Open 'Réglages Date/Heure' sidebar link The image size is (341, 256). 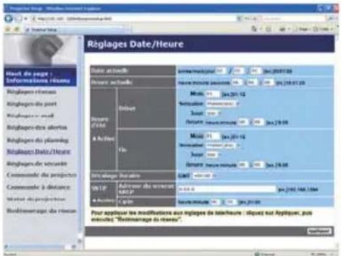[x=39, y=152]
